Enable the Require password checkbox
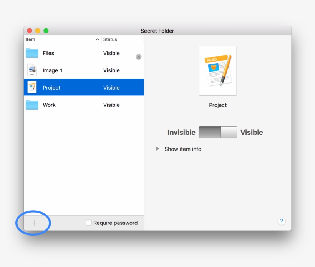This screenshot has height=267, width=315. pos(88,223)
